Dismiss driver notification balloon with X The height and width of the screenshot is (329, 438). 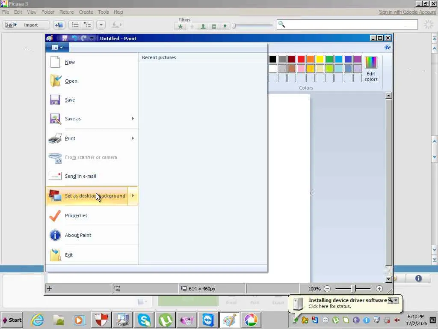396,300
